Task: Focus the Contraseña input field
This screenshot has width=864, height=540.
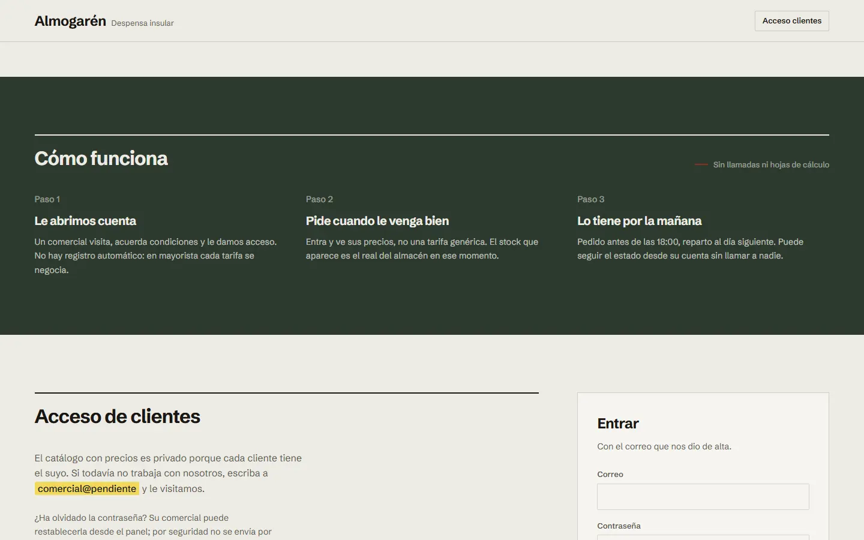Action: 703,538
